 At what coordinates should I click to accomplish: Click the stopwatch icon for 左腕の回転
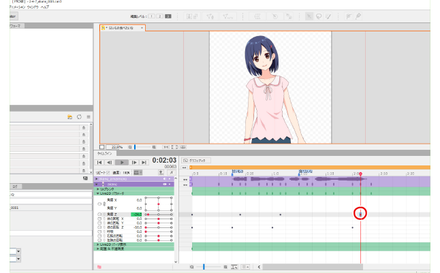coord(99,240)
